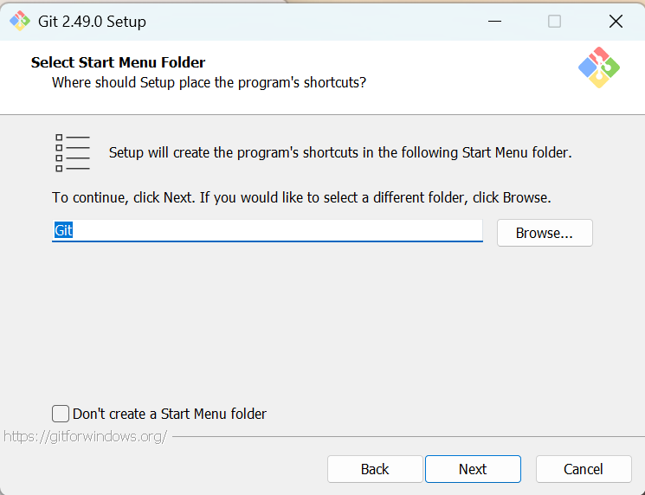The image size is (645, 495).
Task: Proceed with the Next button
Action: coord(473,469)
